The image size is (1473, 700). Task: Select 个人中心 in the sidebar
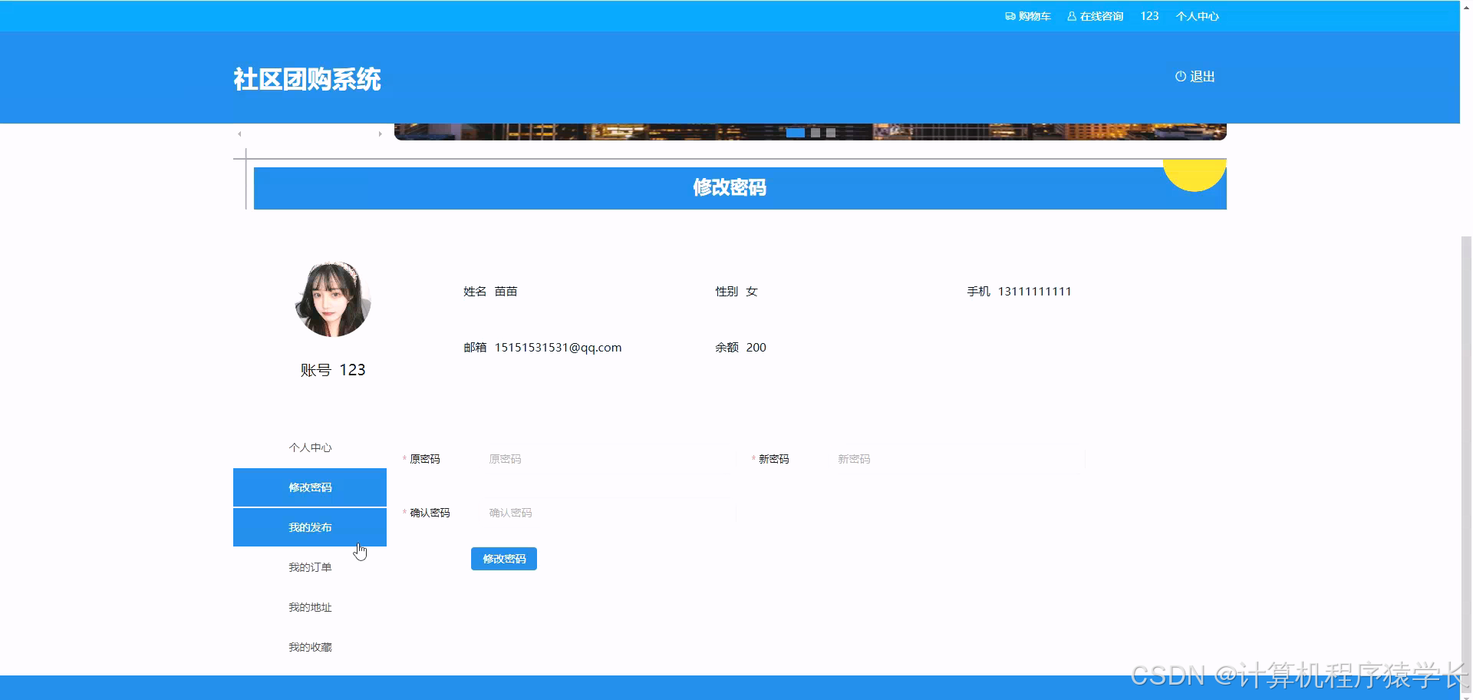coord(309,447)
